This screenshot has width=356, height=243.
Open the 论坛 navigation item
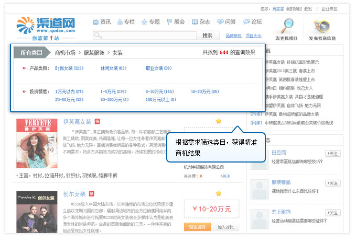click(252, 22)
